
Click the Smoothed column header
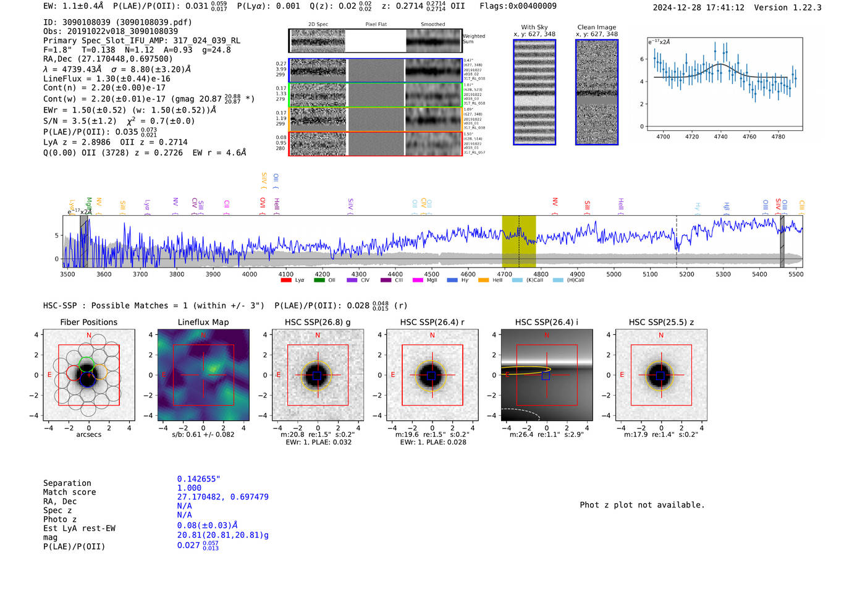[x=432, y=25]
